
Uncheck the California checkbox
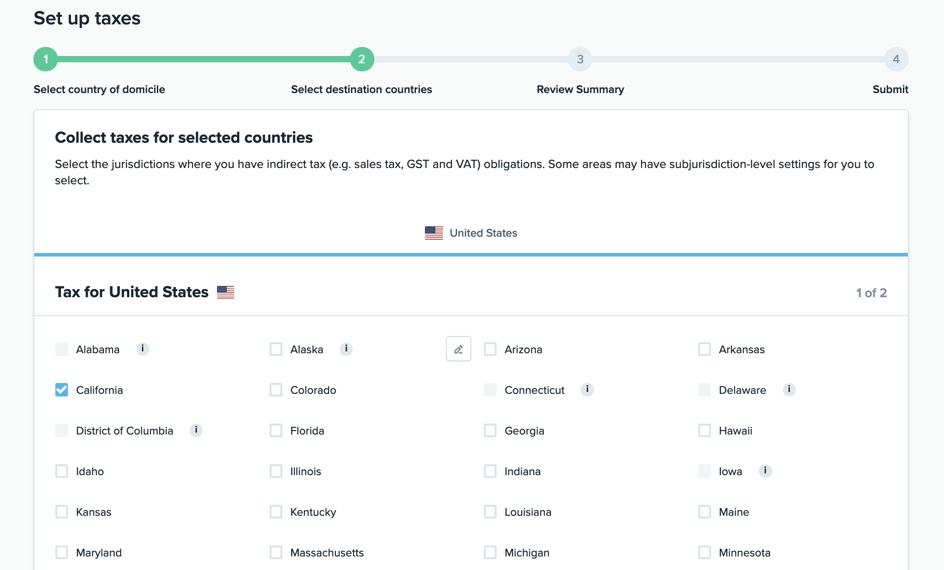click(x=61, y=390)
